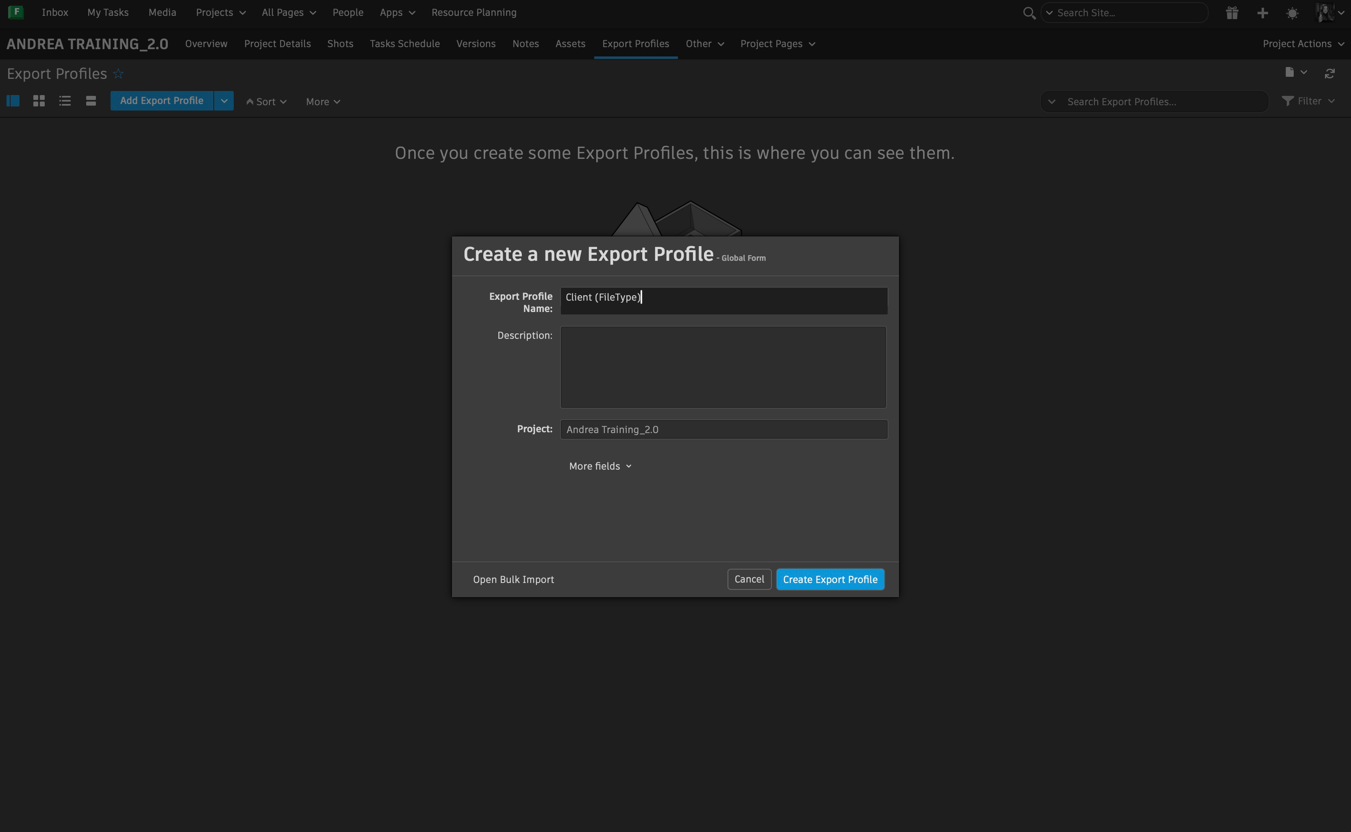Open the Filter panel

[x=1308, y=101]
